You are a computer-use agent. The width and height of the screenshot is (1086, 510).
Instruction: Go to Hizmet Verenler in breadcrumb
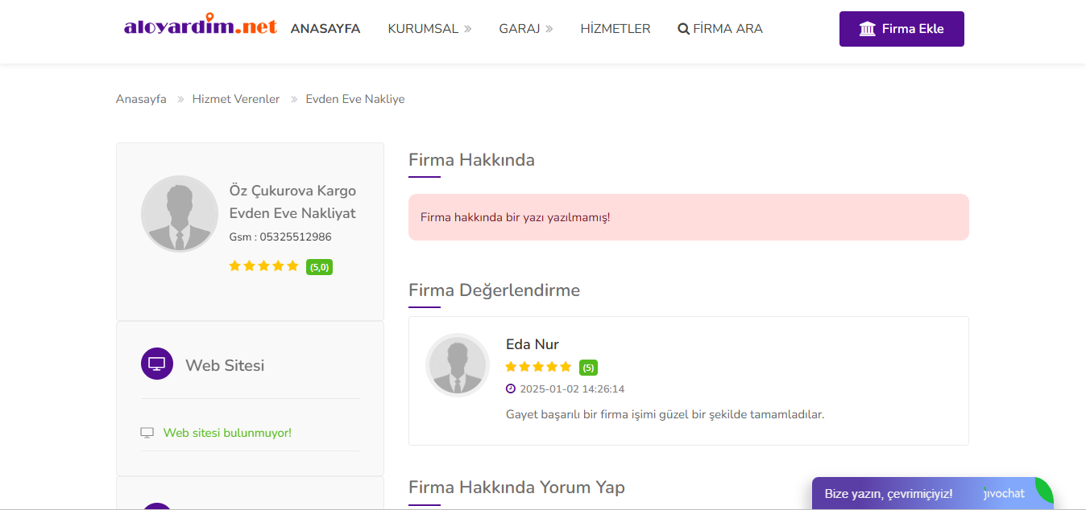236,99
